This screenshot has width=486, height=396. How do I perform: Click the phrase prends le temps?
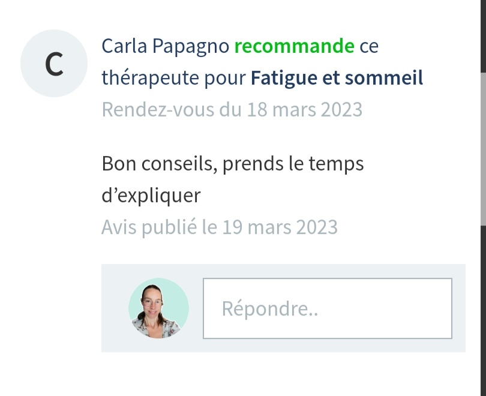pos(293,164)
